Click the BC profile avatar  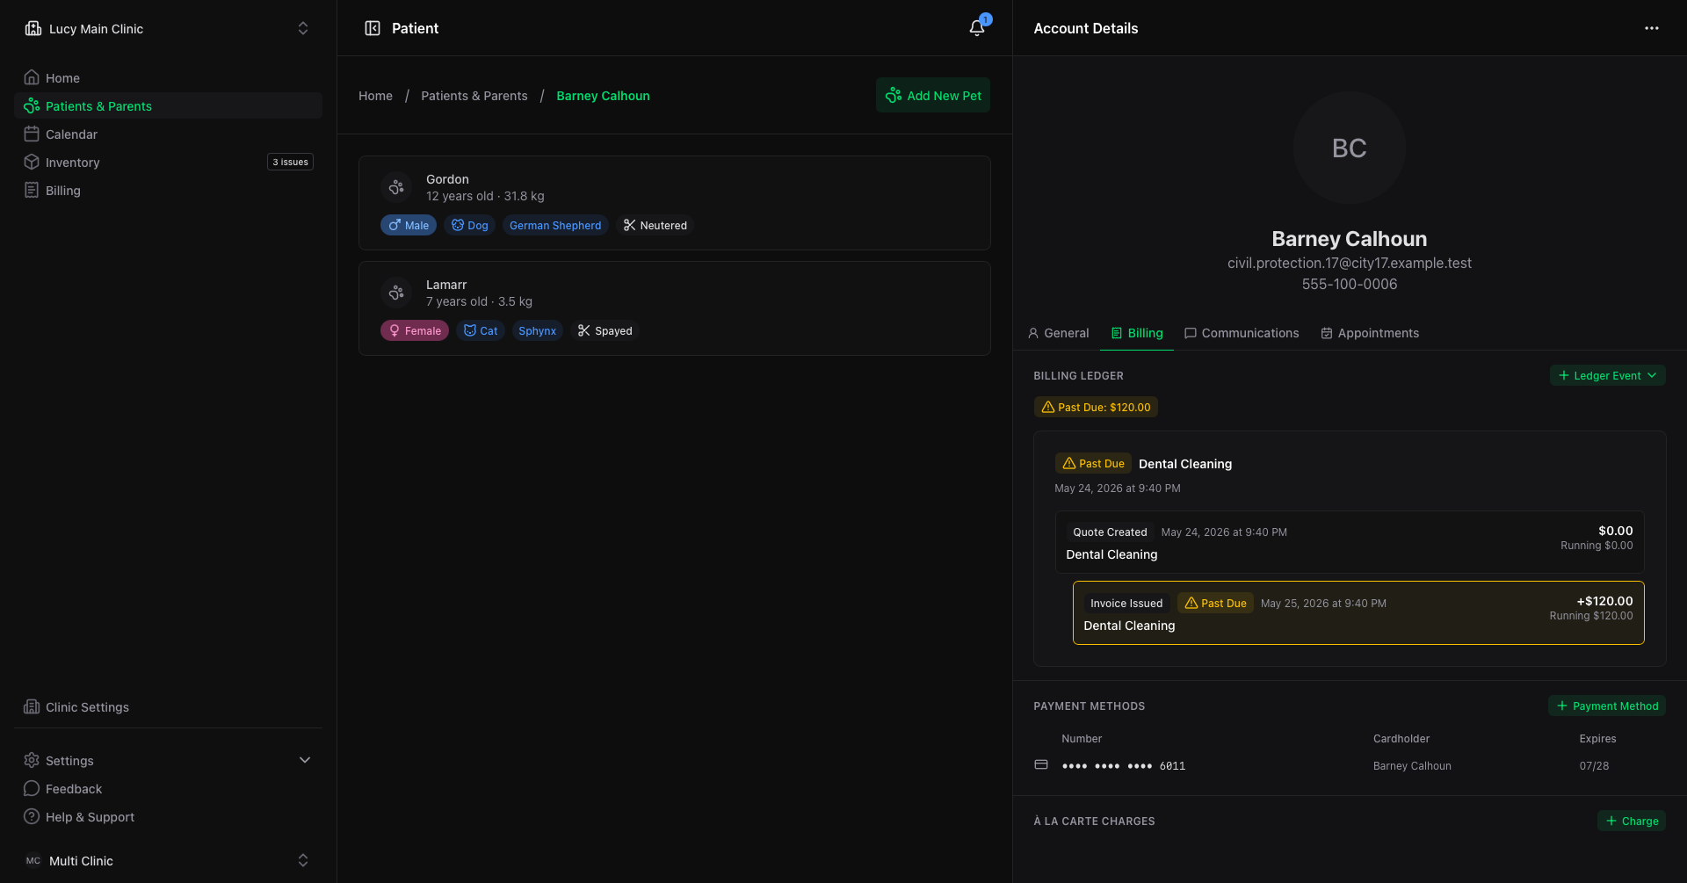pos(1349,148)
